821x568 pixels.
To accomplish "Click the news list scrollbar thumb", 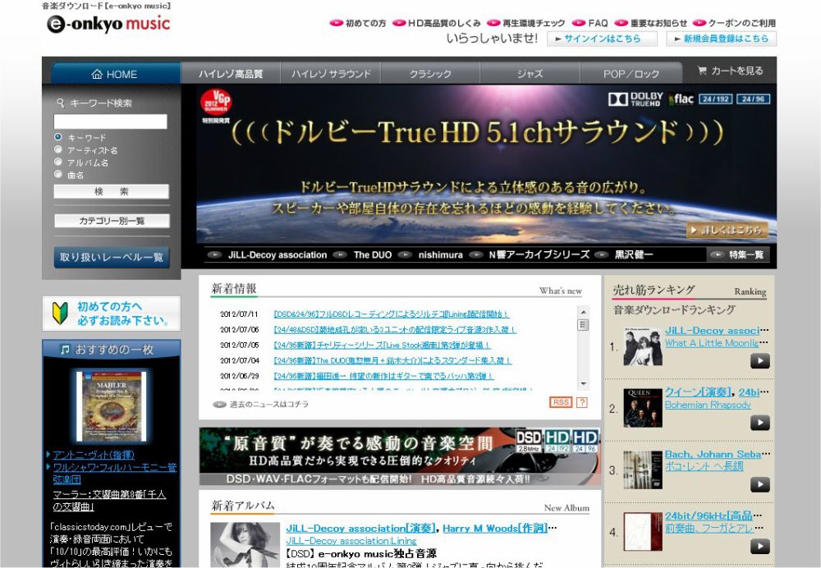I will click(583, 324).
